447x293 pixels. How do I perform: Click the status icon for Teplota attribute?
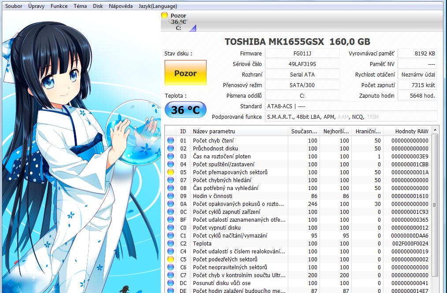[x=171, y=243]
